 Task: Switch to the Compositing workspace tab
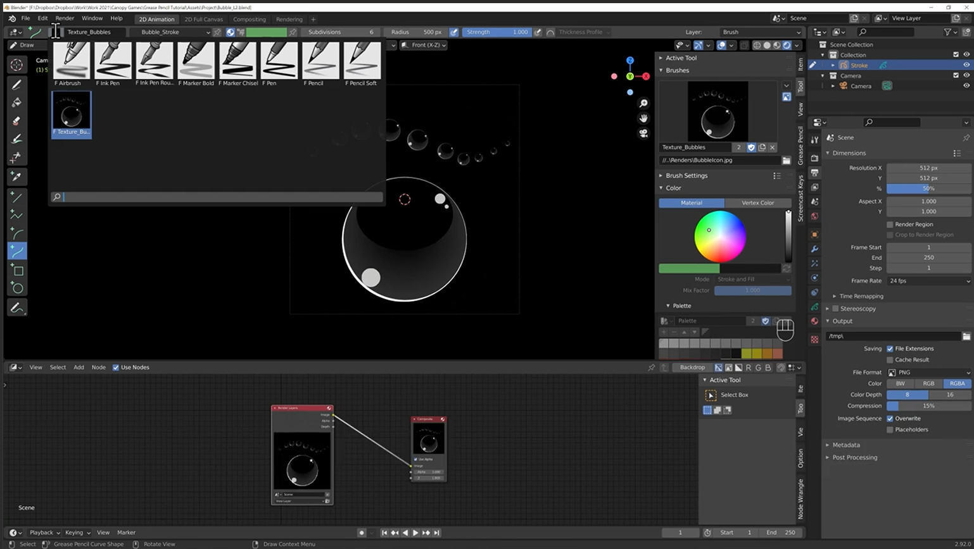coord(249,20)
